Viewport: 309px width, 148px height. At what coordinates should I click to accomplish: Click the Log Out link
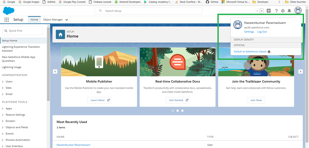(x=262, y=32)
